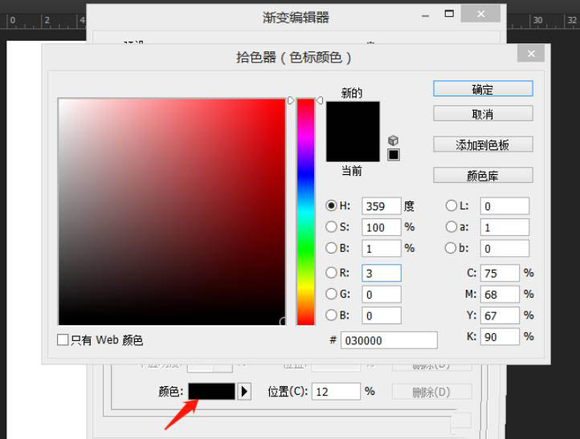Click the C cyan field showing 75
The image size is (580, 439).
tap(500, 273)
